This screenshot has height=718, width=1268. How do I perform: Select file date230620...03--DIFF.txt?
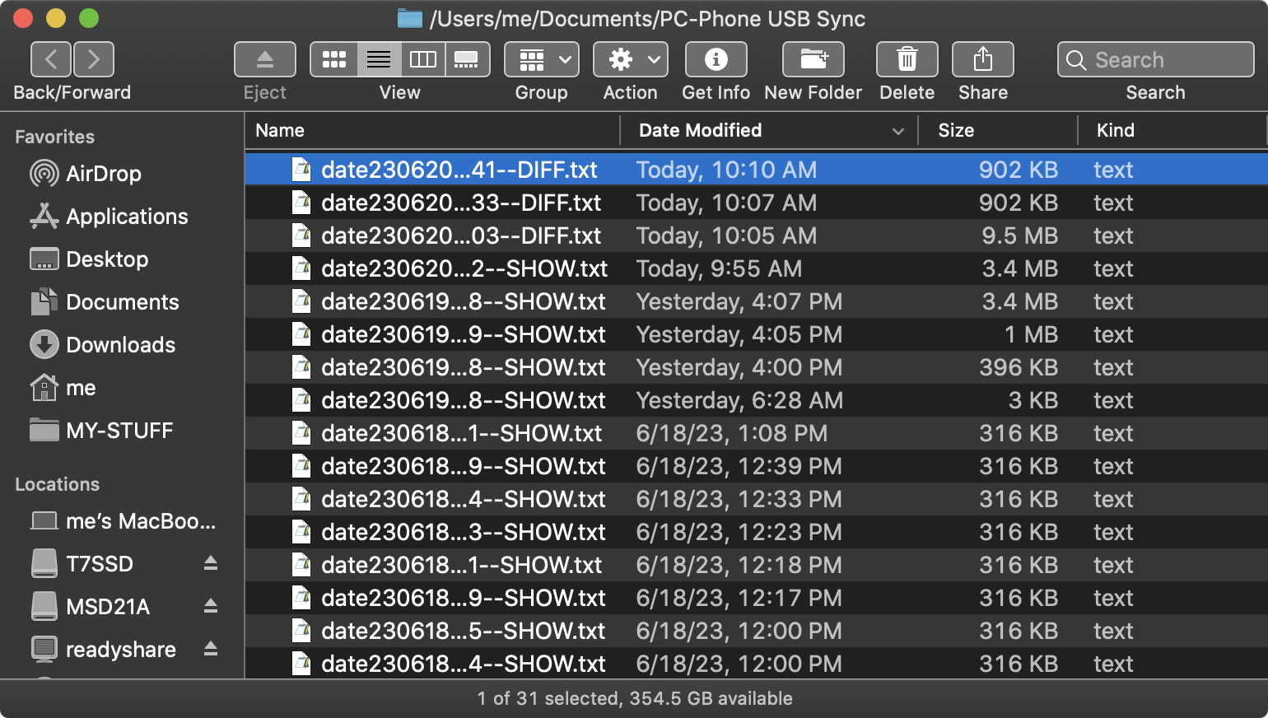[756, 235]
